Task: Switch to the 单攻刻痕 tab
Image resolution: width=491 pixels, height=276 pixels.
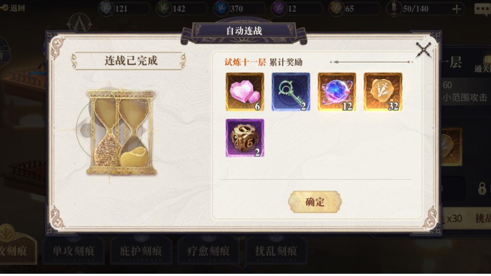Action: [73, 251]
